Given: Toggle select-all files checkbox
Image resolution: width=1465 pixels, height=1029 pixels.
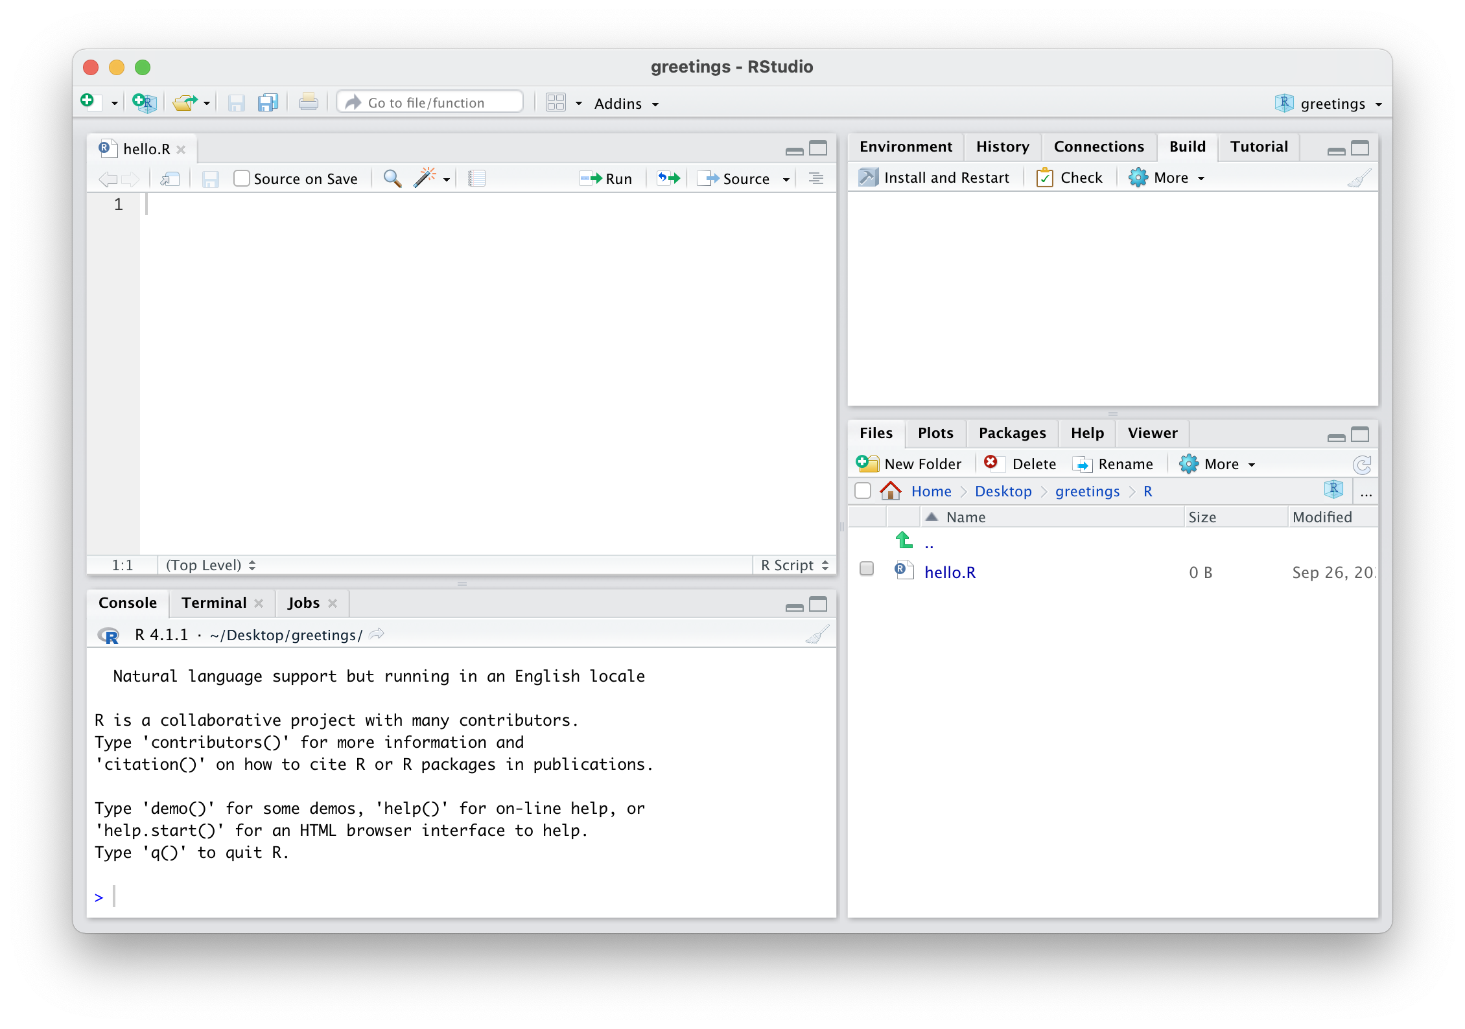Looking at the screenshot, I should pos(863,491).
